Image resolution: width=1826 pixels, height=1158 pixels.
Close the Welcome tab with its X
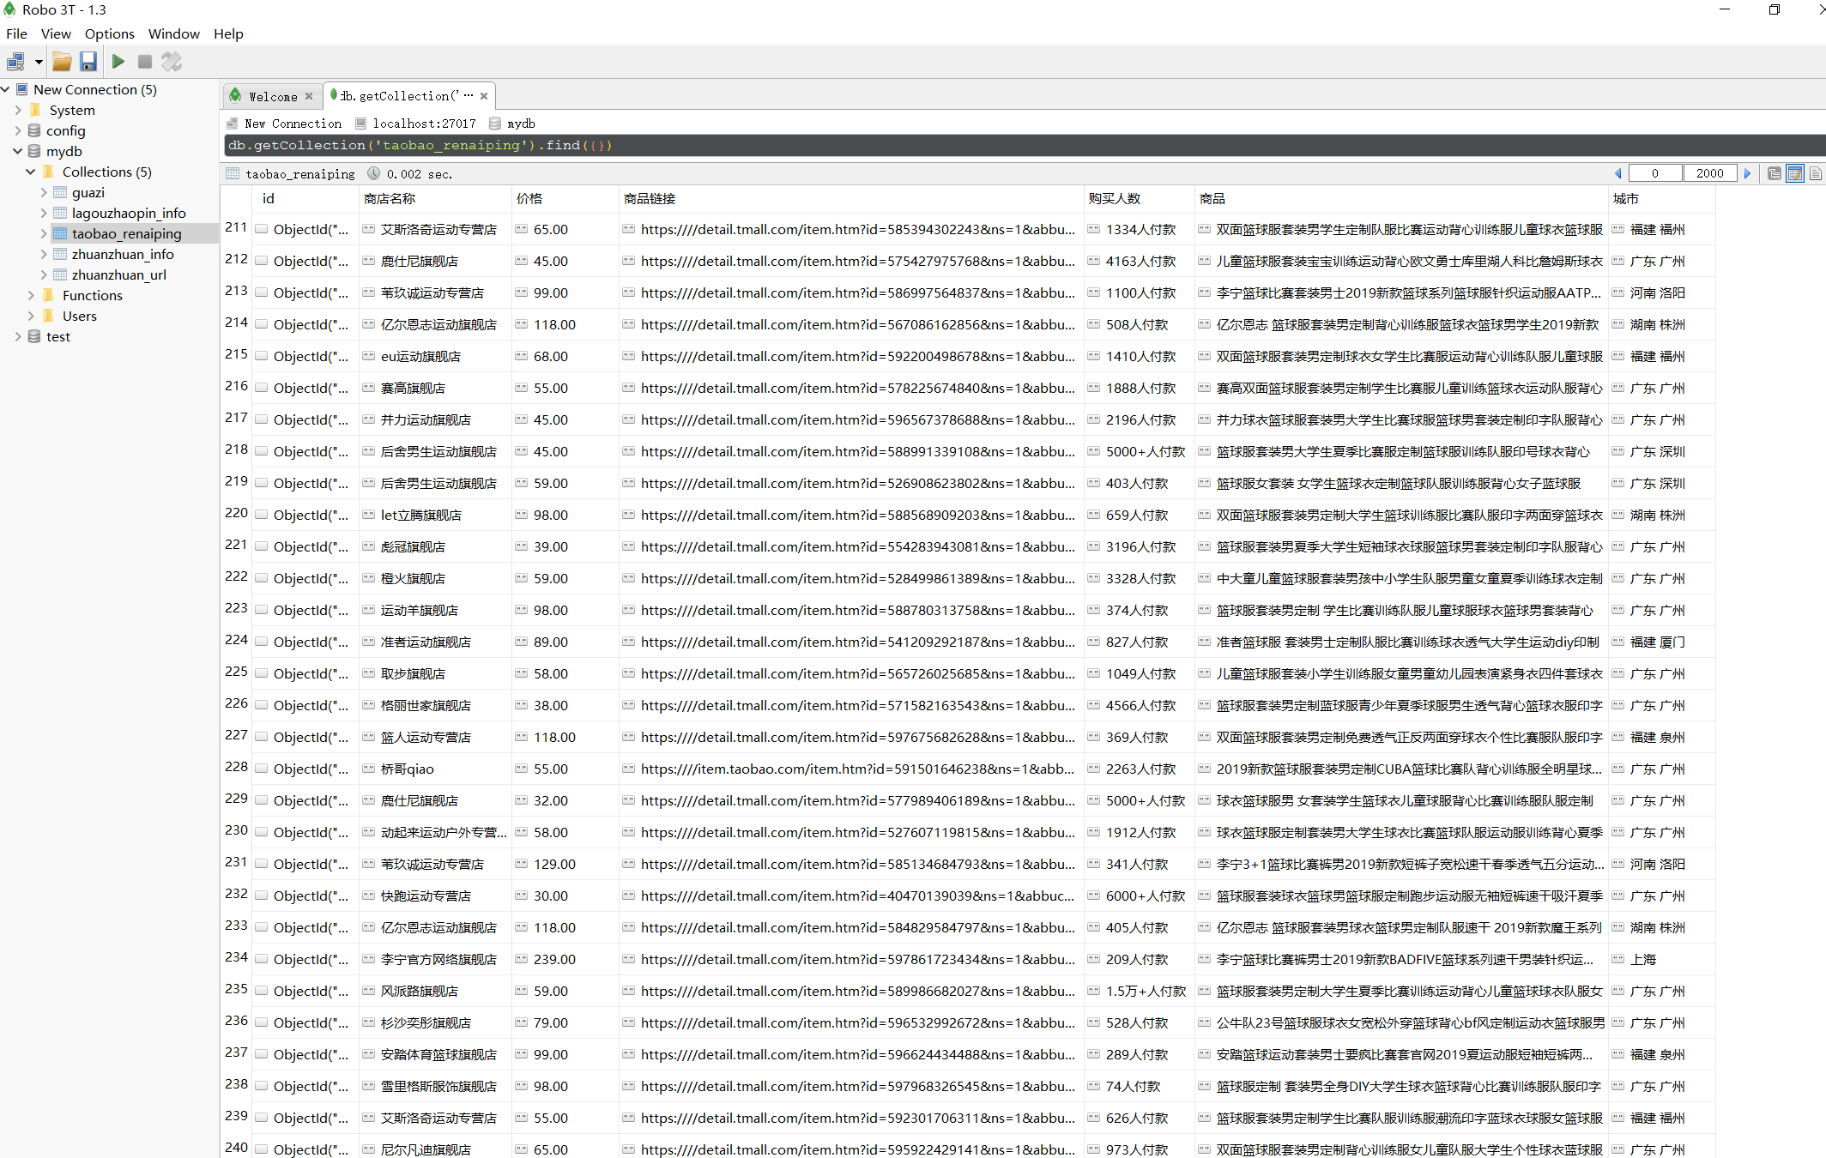309,96
